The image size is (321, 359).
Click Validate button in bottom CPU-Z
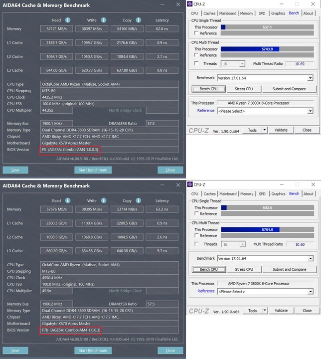(281, 311)
